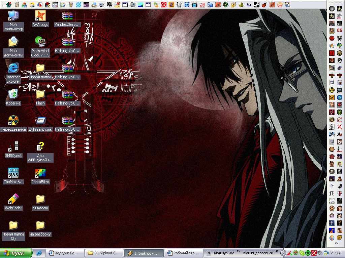The image size is (345, 258).
Task: Click the Мои видеозаписи toolbar label
Action: (x=258, y=253)
